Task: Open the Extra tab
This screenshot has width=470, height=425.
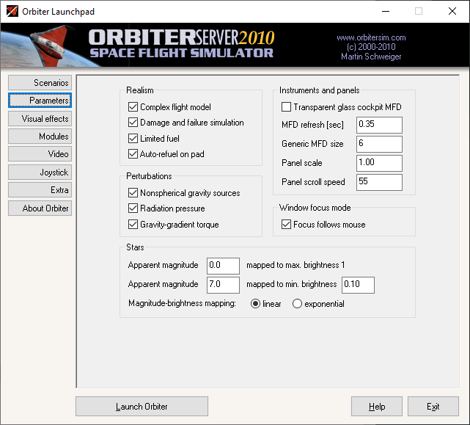Action: coord(40,190)
